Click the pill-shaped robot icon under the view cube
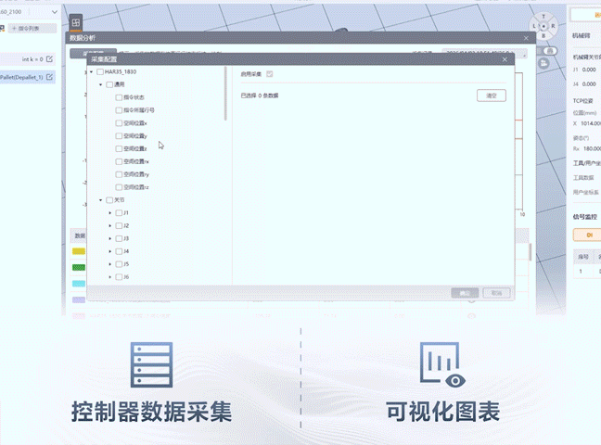 point(550,51)
